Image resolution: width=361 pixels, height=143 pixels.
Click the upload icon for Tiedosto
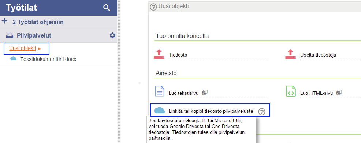(x=159, y=54)
